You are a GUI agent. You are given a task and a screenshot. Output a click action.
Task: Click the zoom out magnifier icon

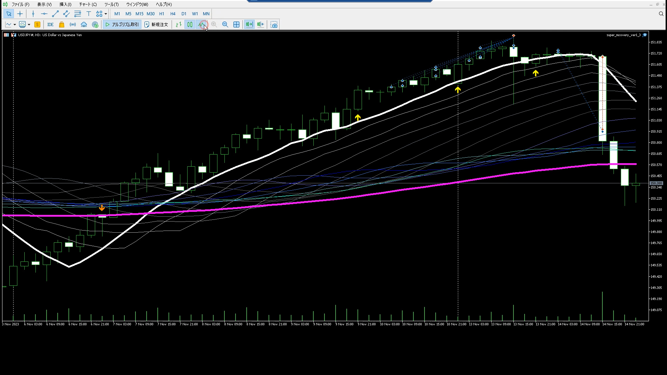pyautogui.click(x=225, y=25)
